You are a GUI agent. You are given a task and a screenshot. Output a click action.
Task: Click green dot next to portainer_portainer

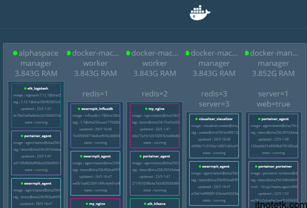click(256, 167)
